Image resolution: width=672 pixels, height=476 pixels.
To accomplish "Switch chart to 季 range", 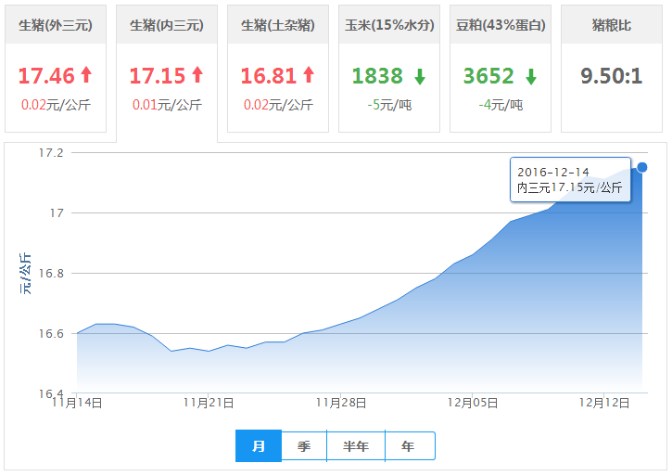I will (x=304, y=446).
